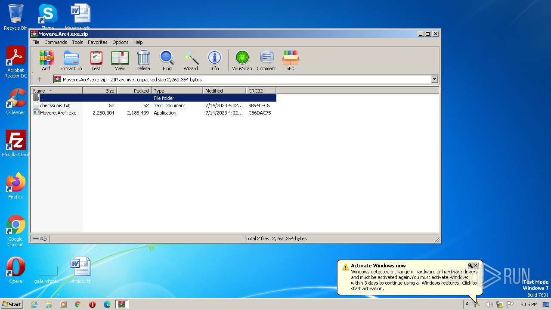This screenshot has height=310, width=551.
Task: Open Opera desktop icon
Action: click(15, 270)
